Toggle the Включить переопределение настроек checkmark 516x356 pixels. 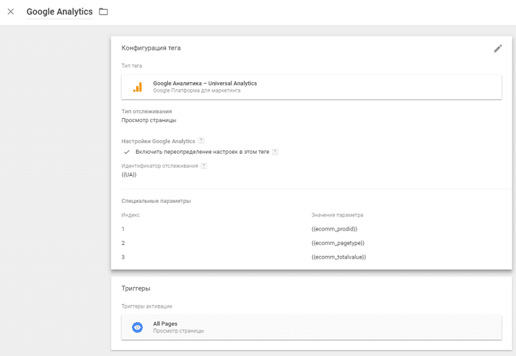point(126,152)
